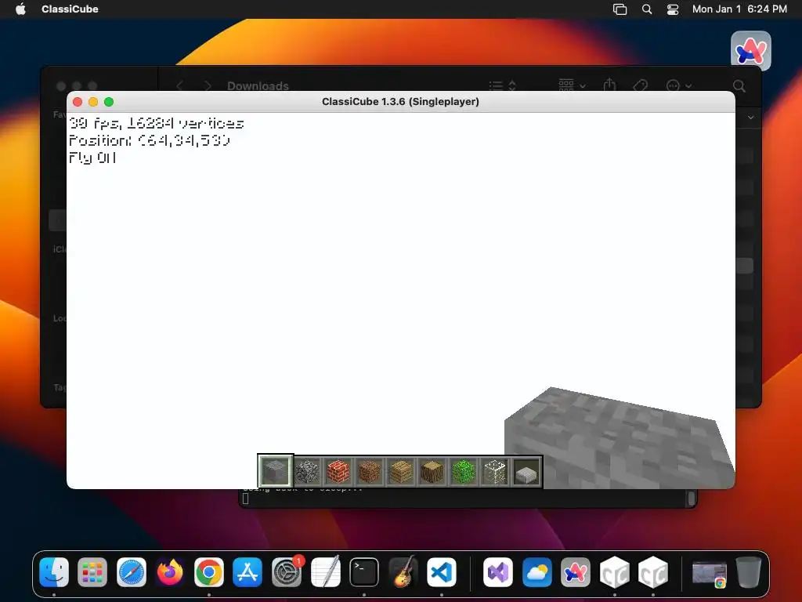The image size is (802, 602).
Task: Select the stone block hotbar slot
Action: coord(275,471)
